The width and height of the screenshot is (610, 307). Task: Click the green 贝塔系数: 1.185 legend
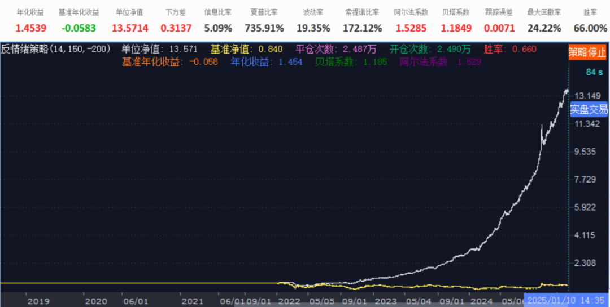click(x=351, y=62)
